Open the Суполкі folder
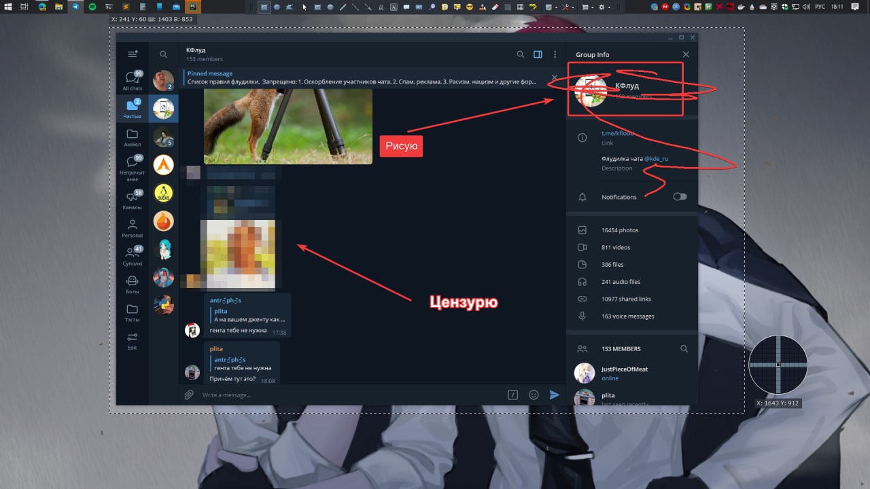Viewport: 870px width, 489px height. pyautogui.click(x=133, y=255)
